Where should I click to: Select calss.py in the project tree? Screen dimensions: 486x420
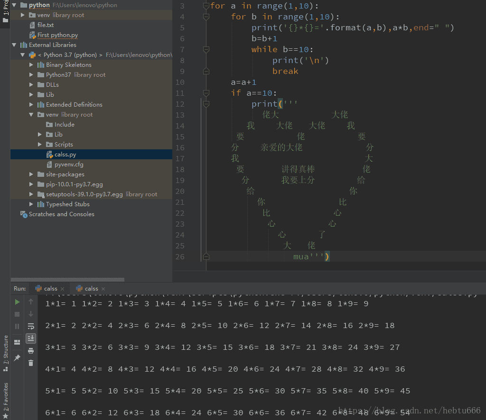(x=65, y=155)
